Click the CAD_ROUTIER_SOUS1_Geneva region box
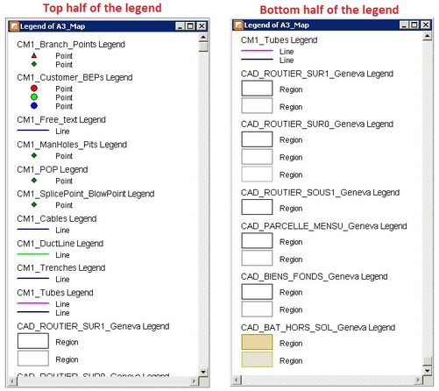This screenshot has height=391, width=439. (x=257, y=207)
